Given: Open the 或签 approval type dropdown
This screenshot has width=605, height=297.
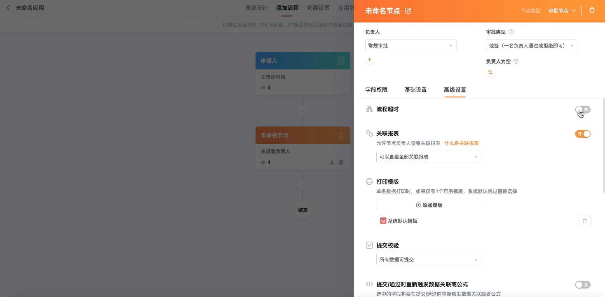Looking at the screenshot, I should pyautogui.click(x=532, y=46).
